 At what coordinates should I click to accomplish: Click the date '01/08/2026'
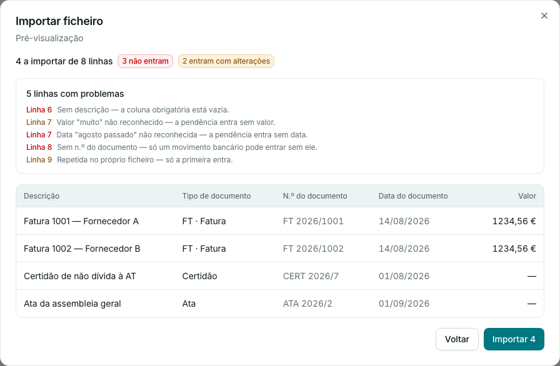point(404,276)
